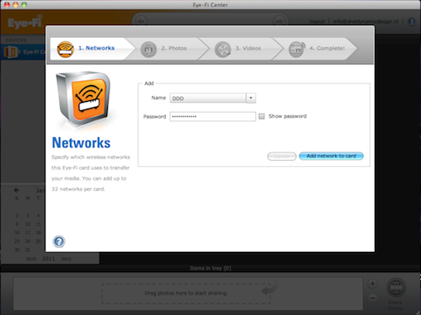Click the plus zoom button in tray
Image resolution: width=421 pixels, height=315 pixels.
click(x=372, y=284)
